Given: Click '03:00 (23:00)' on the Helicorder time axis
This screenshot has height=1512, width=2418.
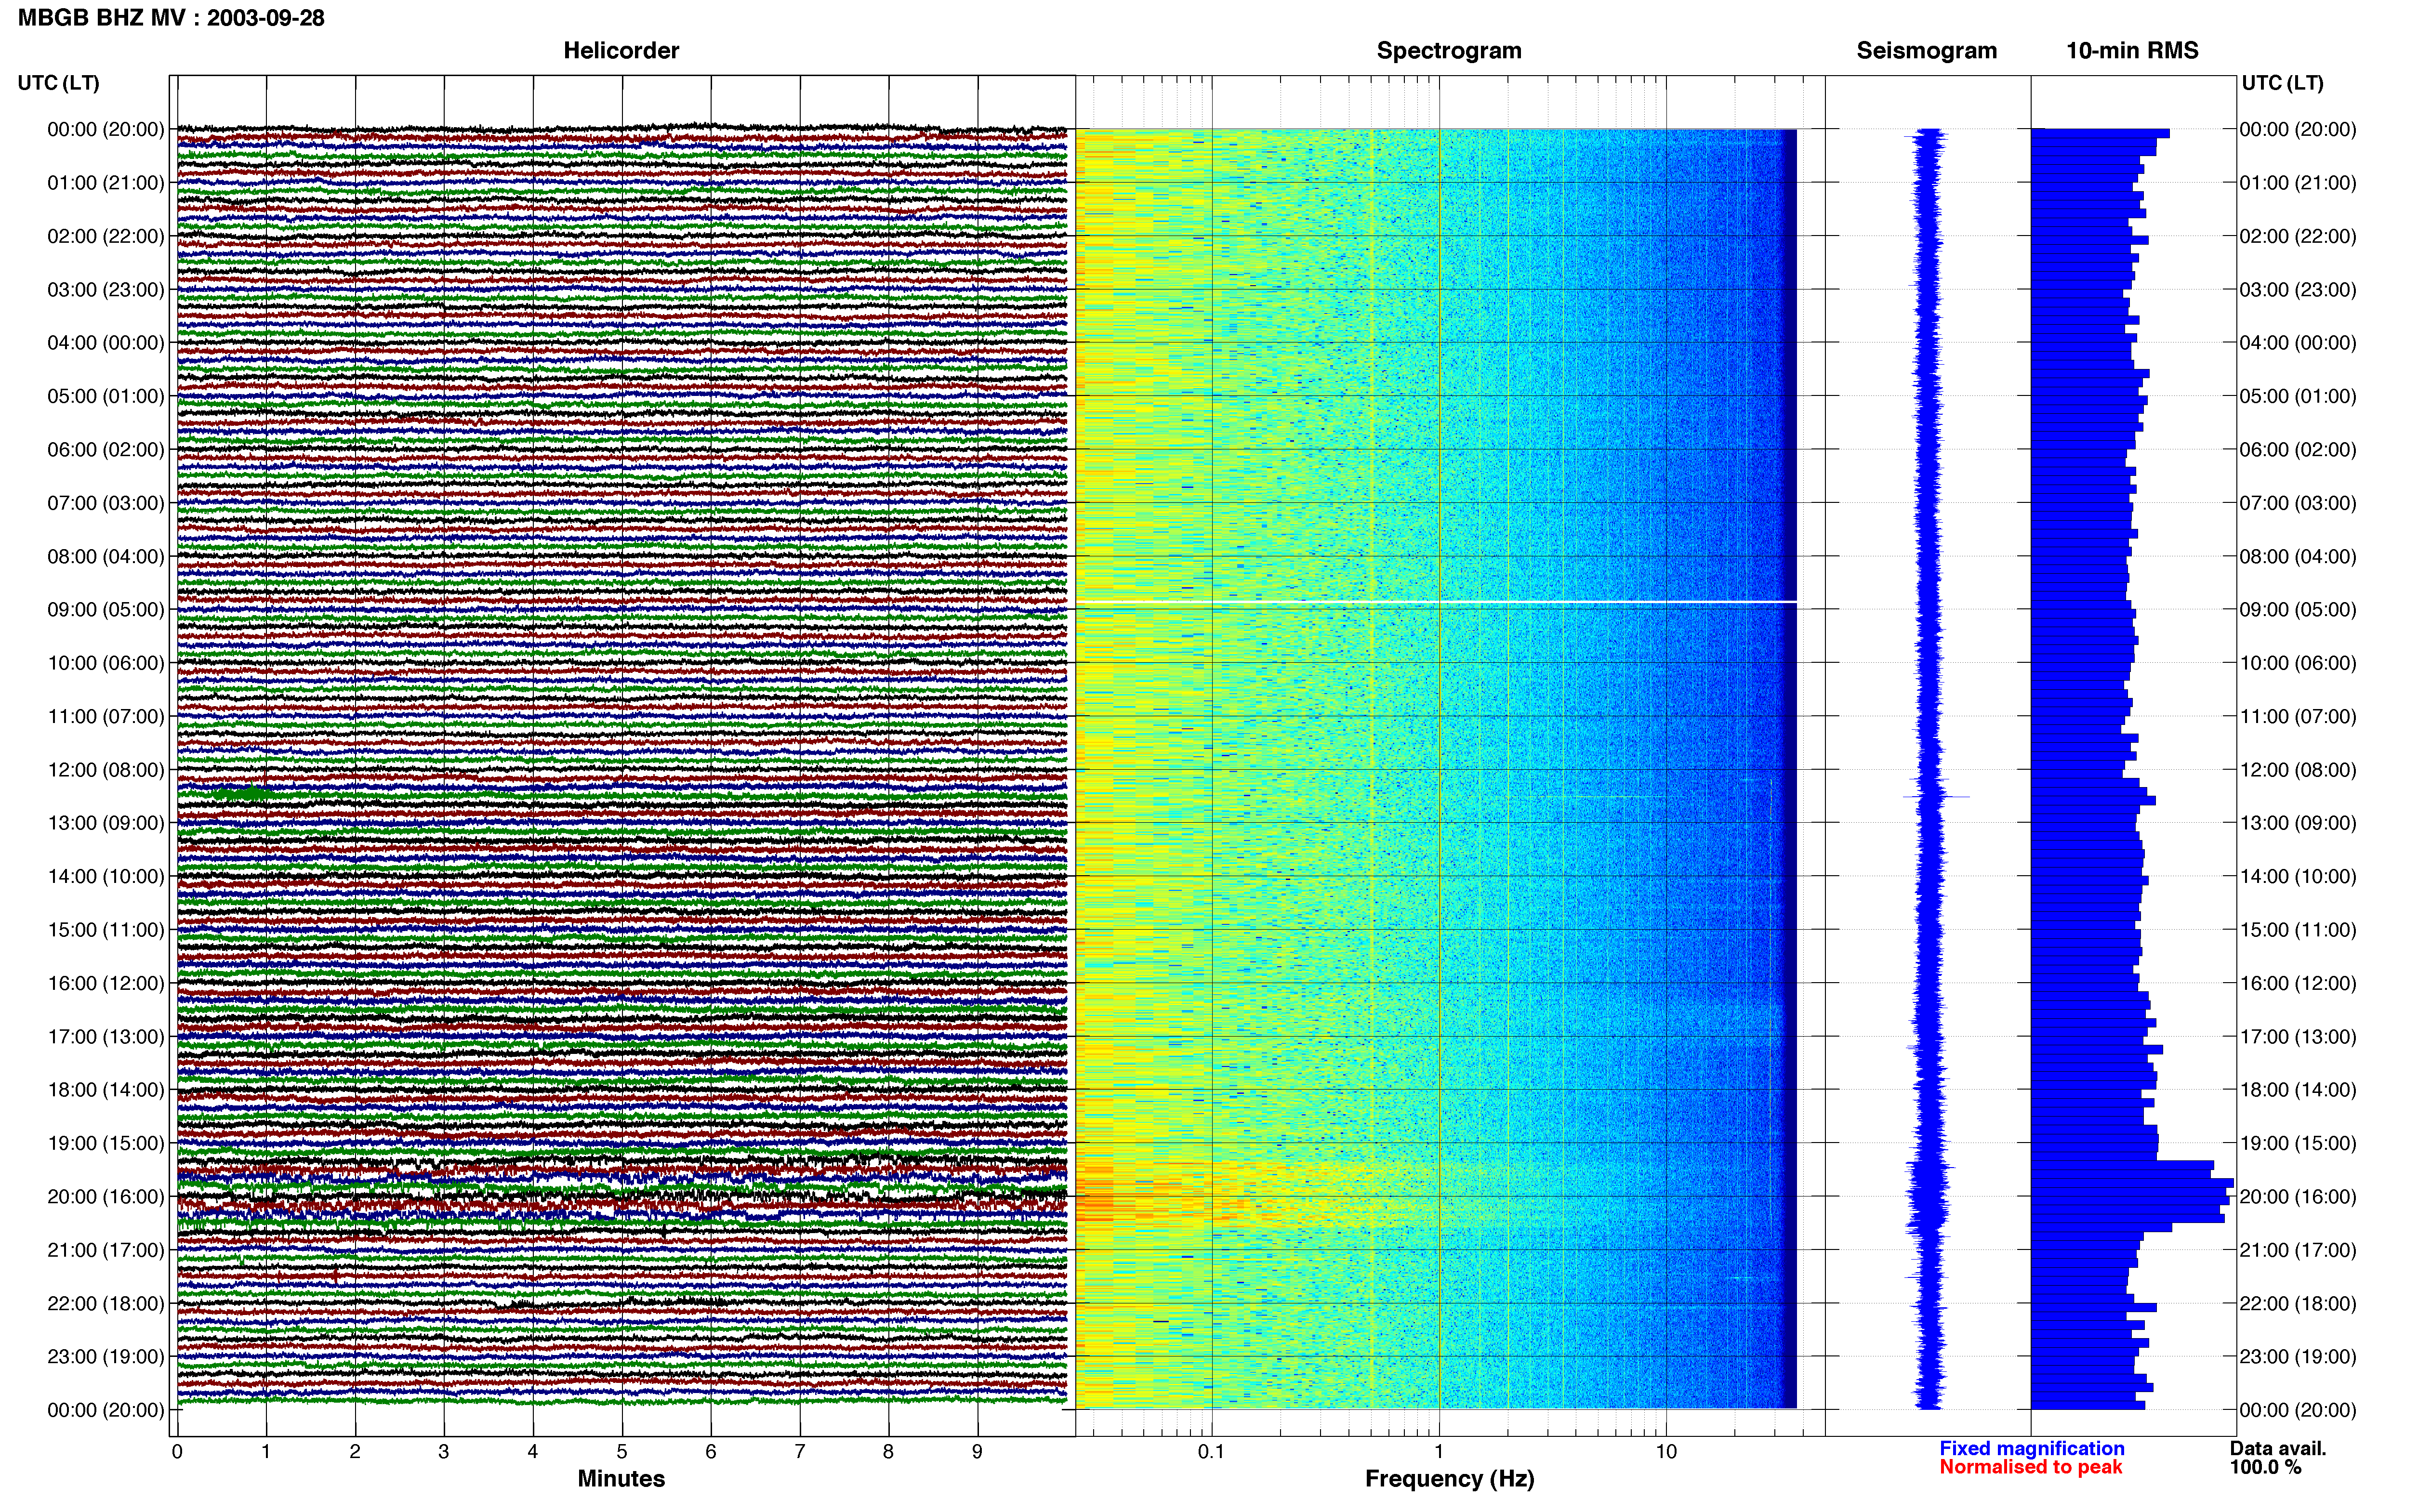Looking at the screenshot, I should point(106,290).
